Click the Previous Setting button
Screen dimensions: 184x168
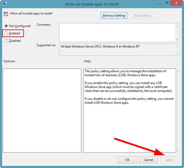coord(114,16)
